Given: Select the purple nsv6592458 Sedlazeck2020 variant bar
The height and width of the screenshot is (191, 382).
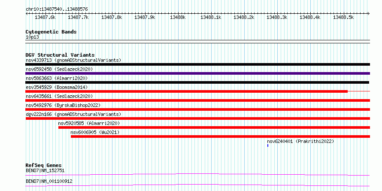Looking at the screenshot, I should coord(197,73).
